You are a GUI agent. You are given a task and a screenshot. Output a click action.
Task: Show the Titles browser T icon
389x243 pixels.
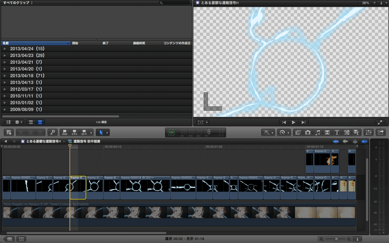coord(337,132)
